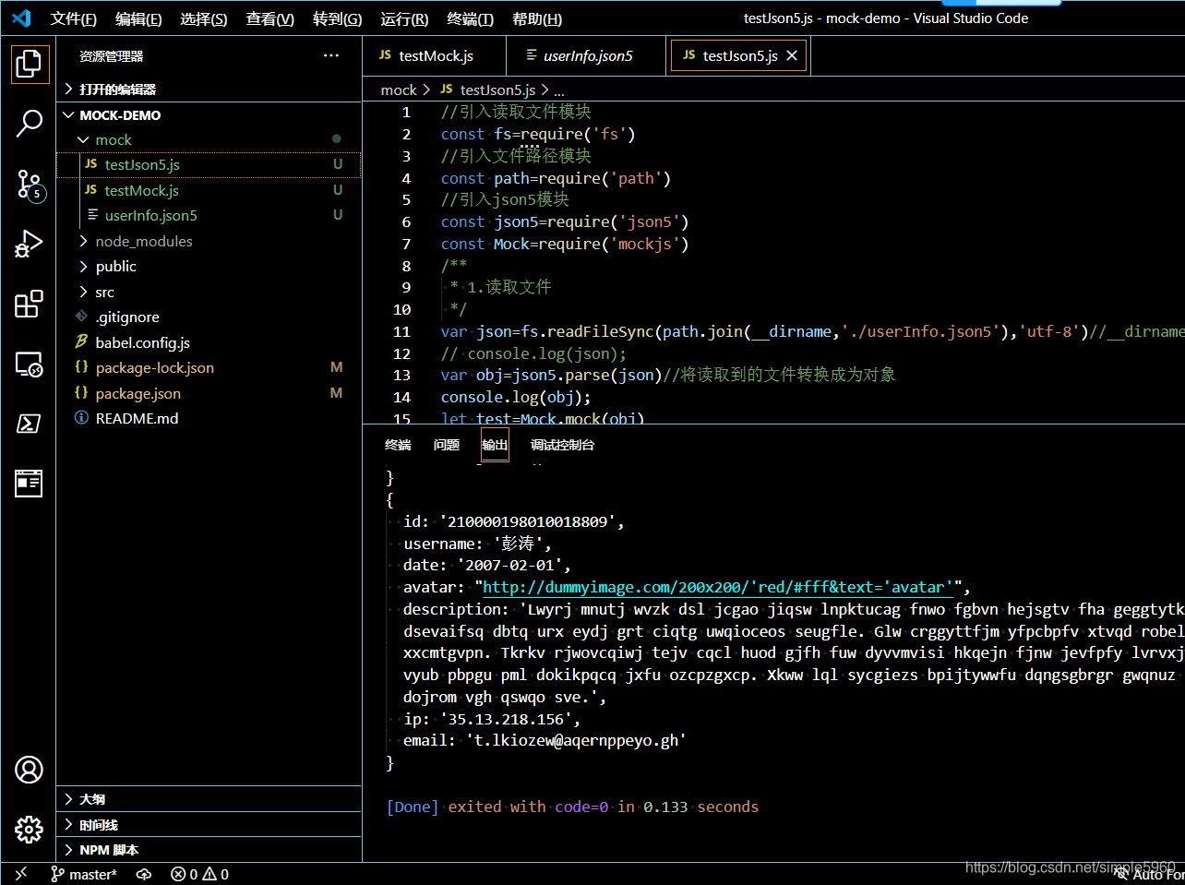Switch to the Terminal panel tab
The height and width of the screenshot is (885, 1185).
pos(398,445)
